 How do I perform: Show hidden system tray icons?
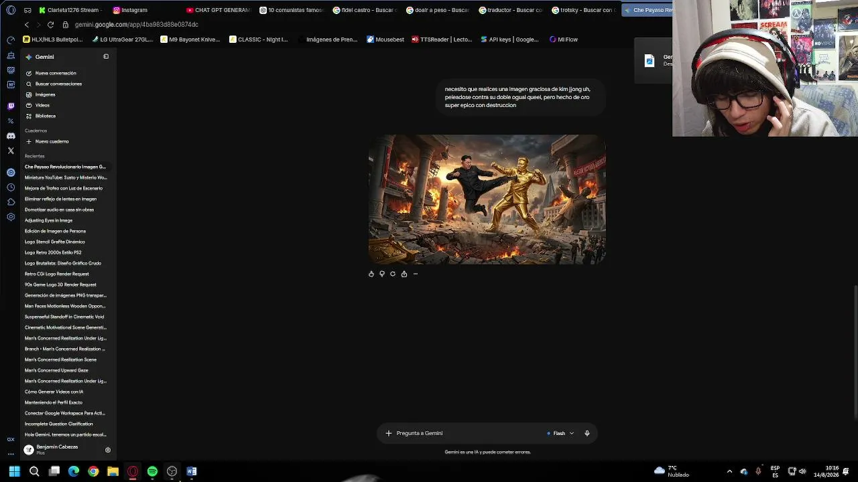tap(729, 471)
